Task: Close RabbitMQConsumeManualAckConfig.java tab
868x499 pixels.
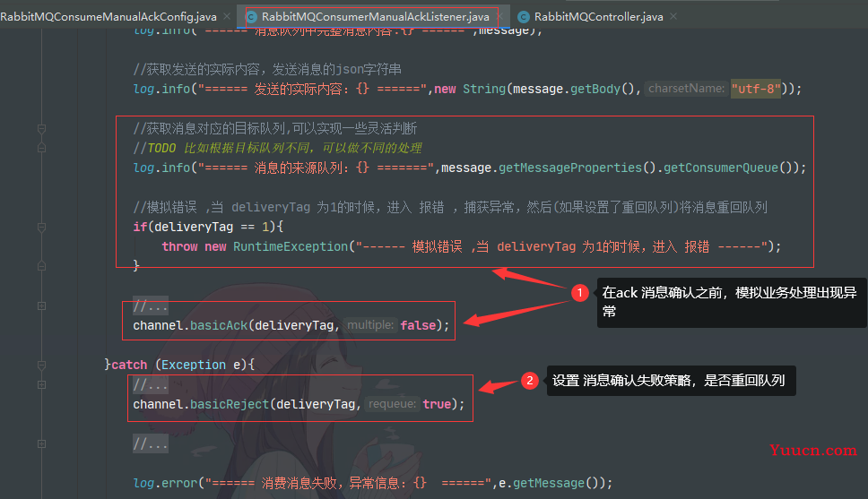Action: 227,16
